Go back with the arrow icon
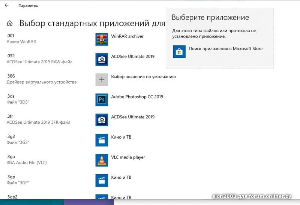This screenshot has width=300, height=205. (7, 5)
